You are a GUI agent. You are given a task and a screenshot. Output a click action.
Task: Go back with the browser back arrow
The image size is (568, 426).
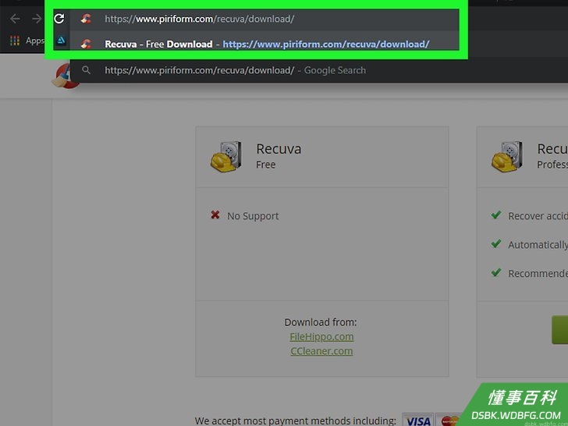tap(16, 19)
